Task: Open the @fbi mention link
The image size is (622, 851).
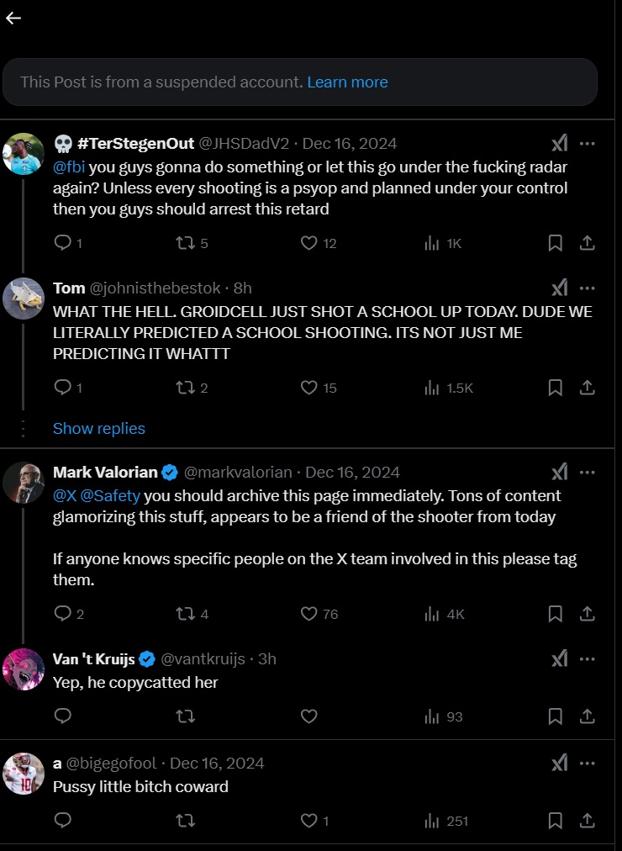Action: tap(71, 166)
